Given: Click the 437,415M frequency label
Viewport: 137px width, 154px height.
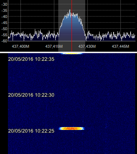Looking at the screenshot, I should 54,46.
